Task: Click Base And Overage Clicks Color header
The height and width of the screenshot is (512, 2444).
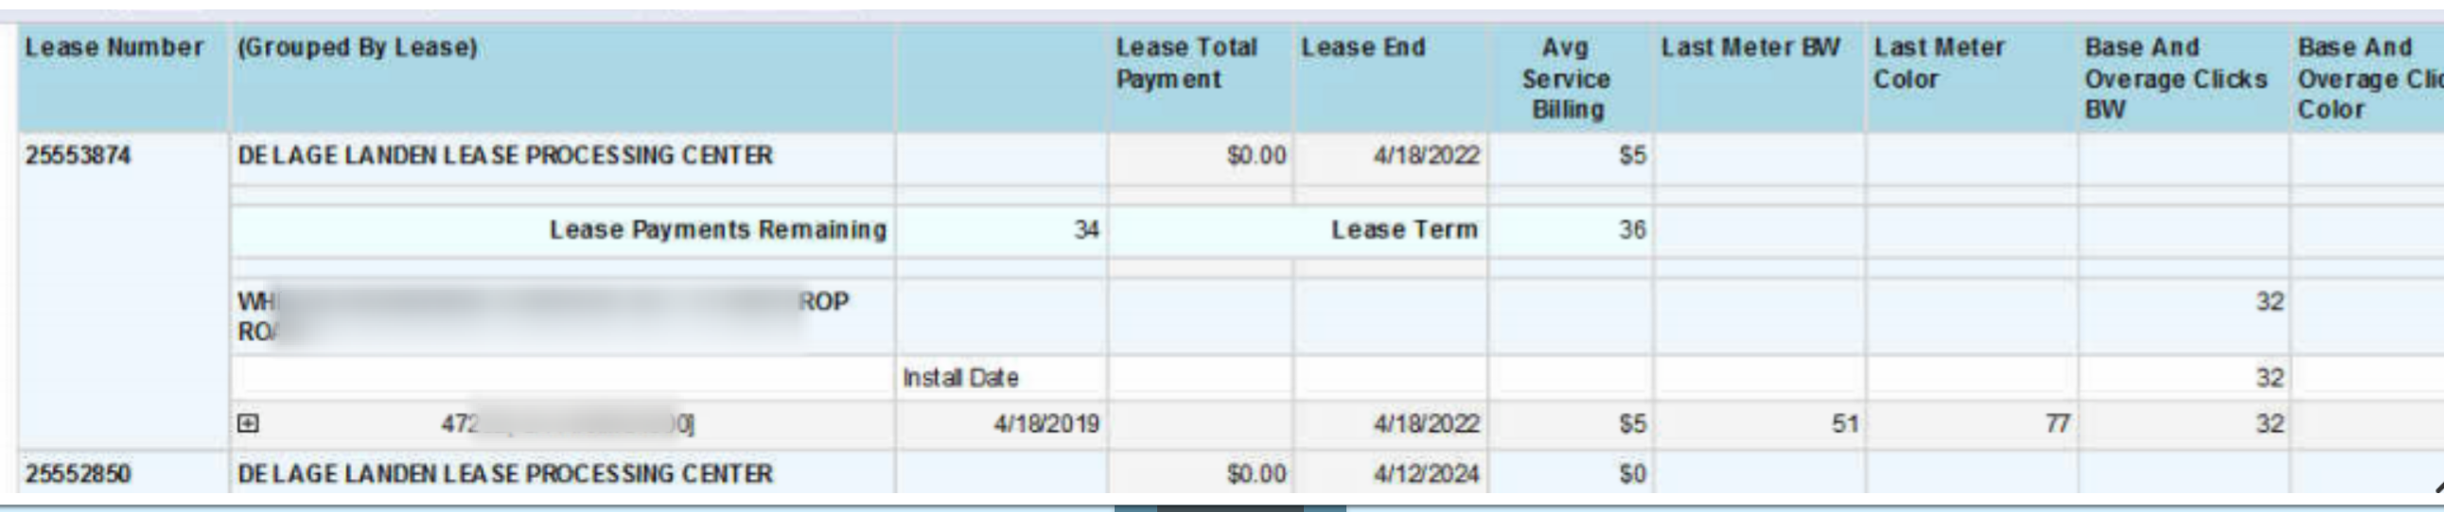Action: tap(2367, 77)
